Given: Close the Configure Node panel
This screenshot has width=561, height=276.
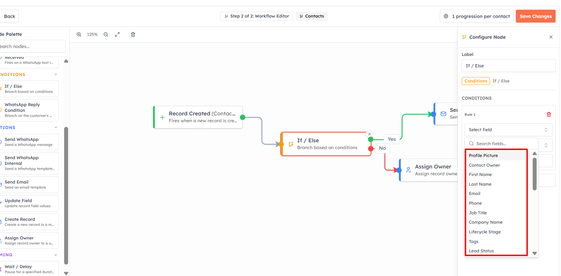Looking at the screenshot, I should click(551, 37).
